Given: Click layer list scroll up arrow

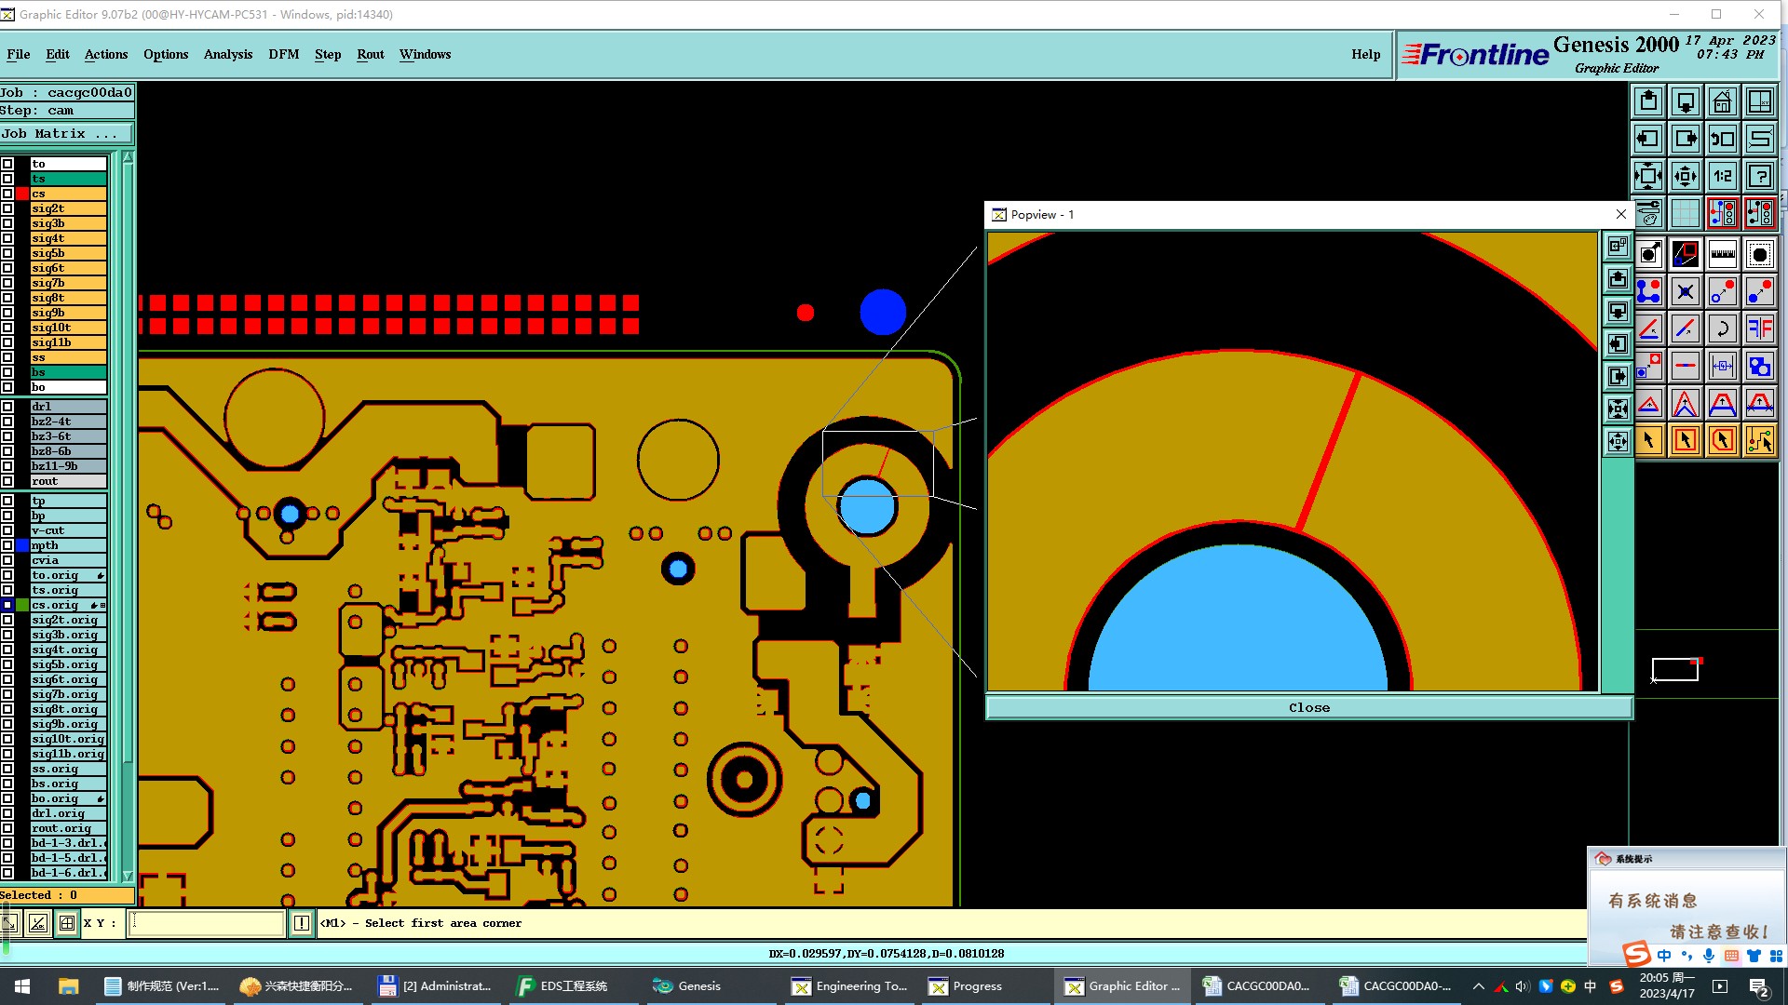Looking at the screenshot, I should click(128, 158).
